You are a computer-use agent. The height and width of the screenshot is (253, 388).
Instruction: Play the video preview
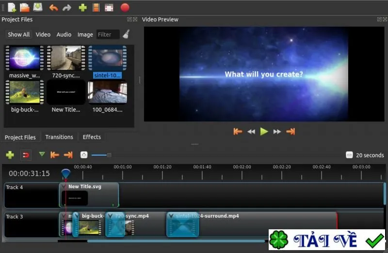pyautogui.click(x=264, y=132)
